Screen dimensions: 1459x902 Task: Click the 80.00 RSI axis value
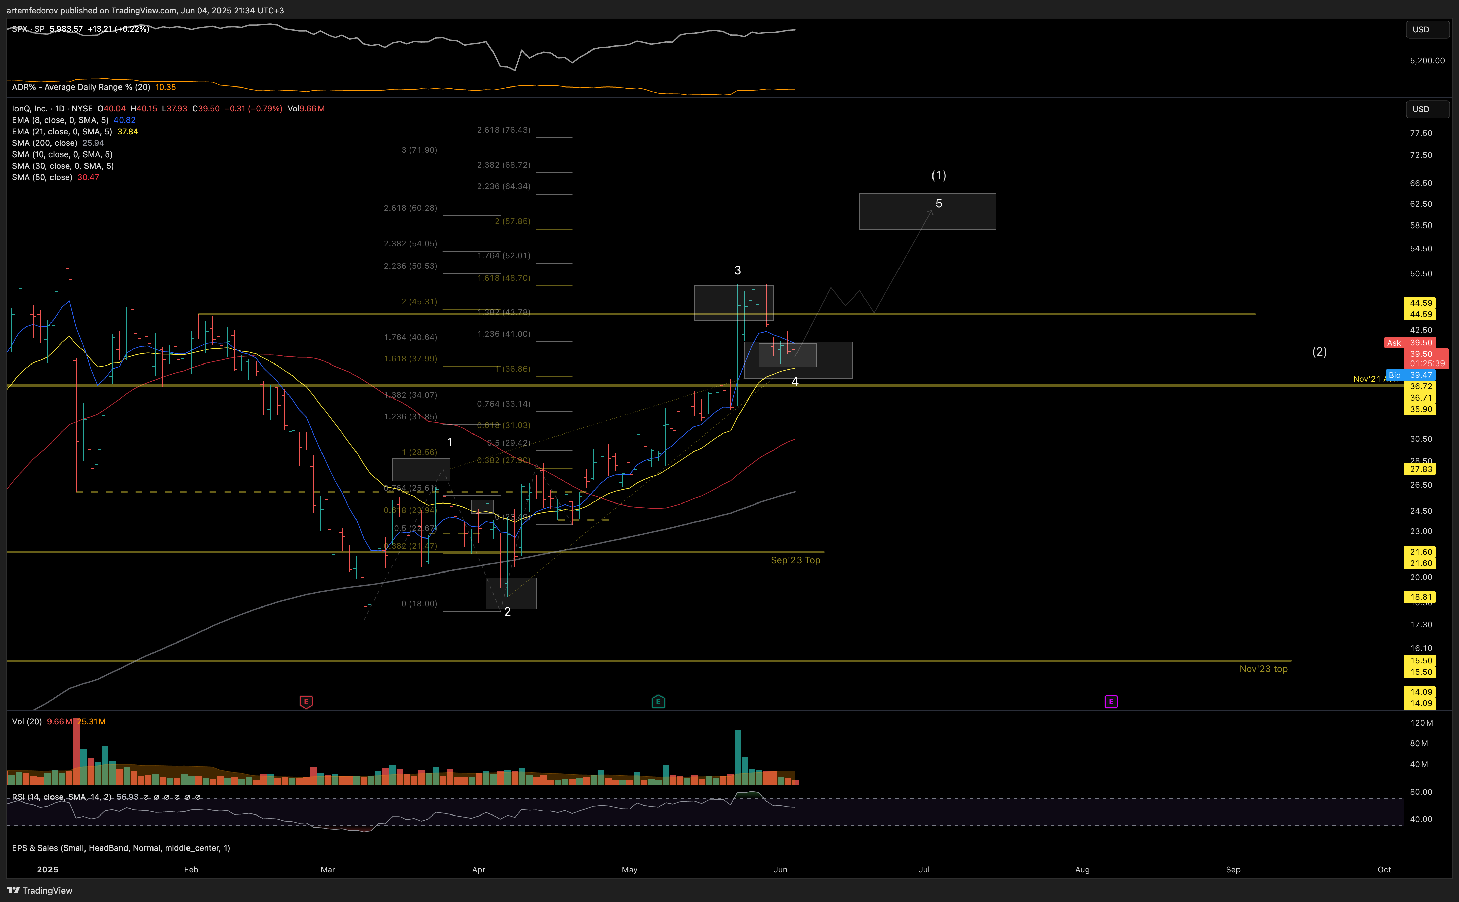click(1421, 792)
